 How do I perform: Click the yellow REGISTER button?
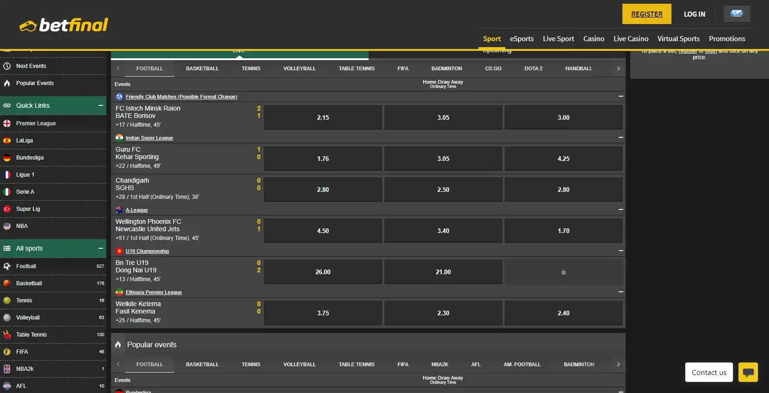[646, 14]
